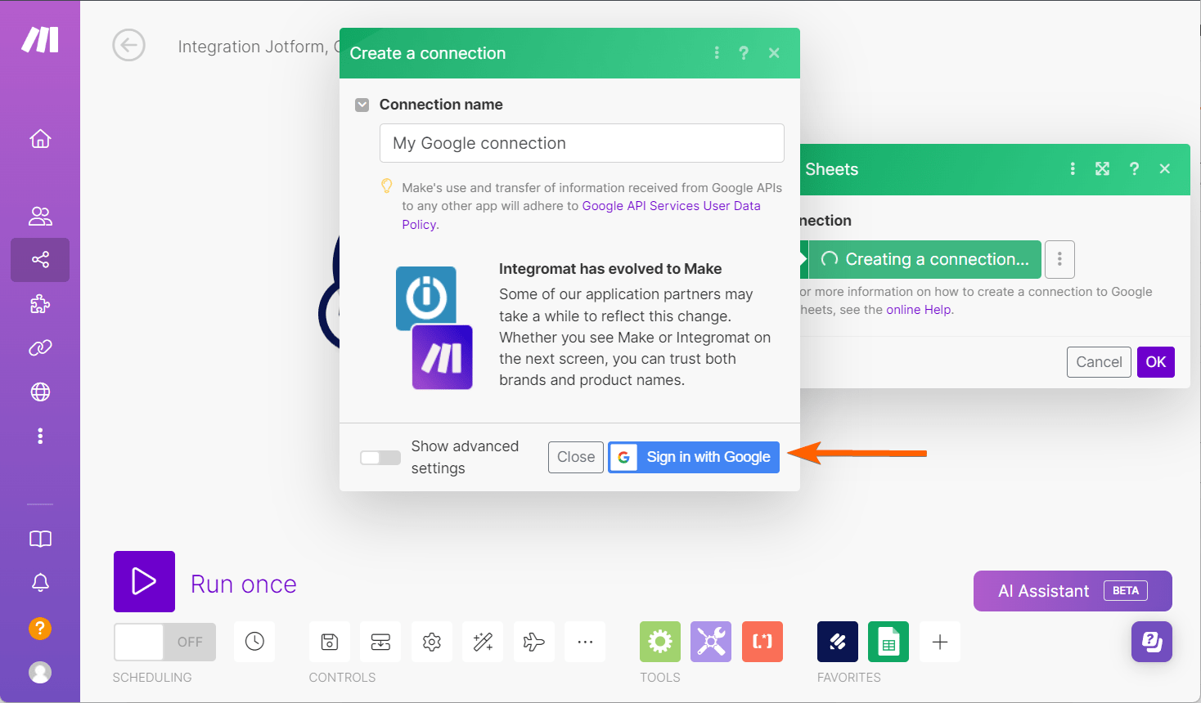Open the online Help link
Image resolution: width=1201 pixels, height=703 pixels.
tap(919, 310)
